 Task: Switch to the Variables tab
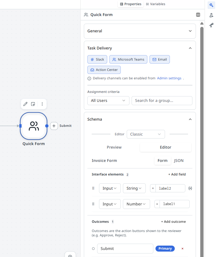click(x=155, y=4)
